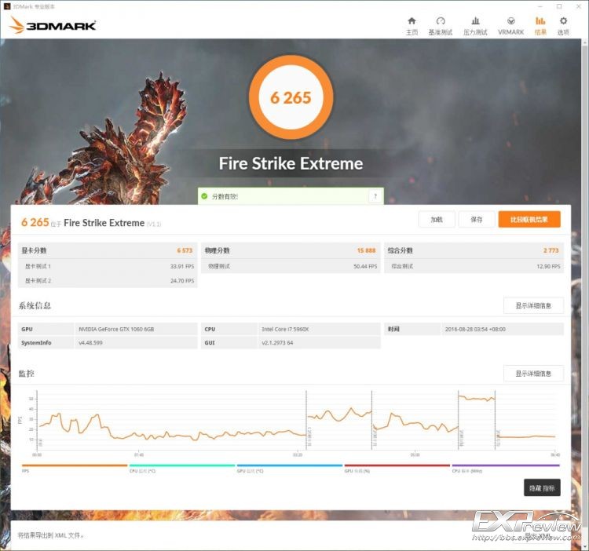Select graphics score value 6 573
Viewport: 589px width, 551px height.
pos(185,250)
